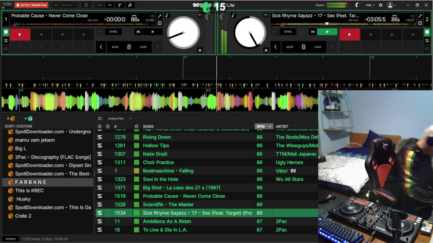Image resolution: width=433 pixels, height=243 pixels.
Task: Open the Extended view mode dropdown
Action: pyautogui.click(x=69, y=5)
